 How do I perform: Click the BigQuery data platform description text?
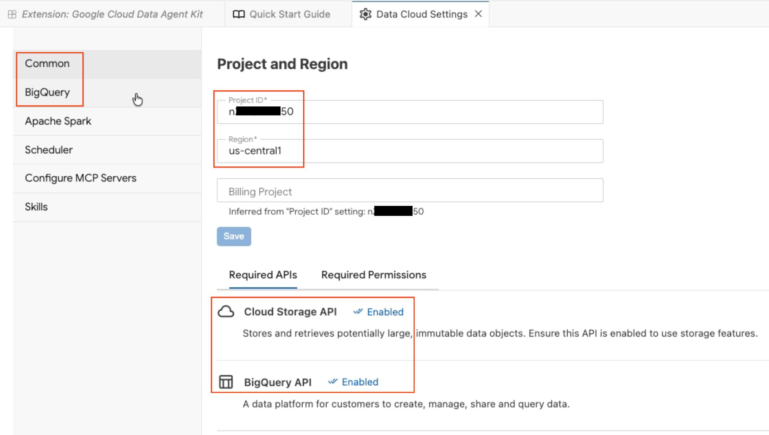[406, 404]
